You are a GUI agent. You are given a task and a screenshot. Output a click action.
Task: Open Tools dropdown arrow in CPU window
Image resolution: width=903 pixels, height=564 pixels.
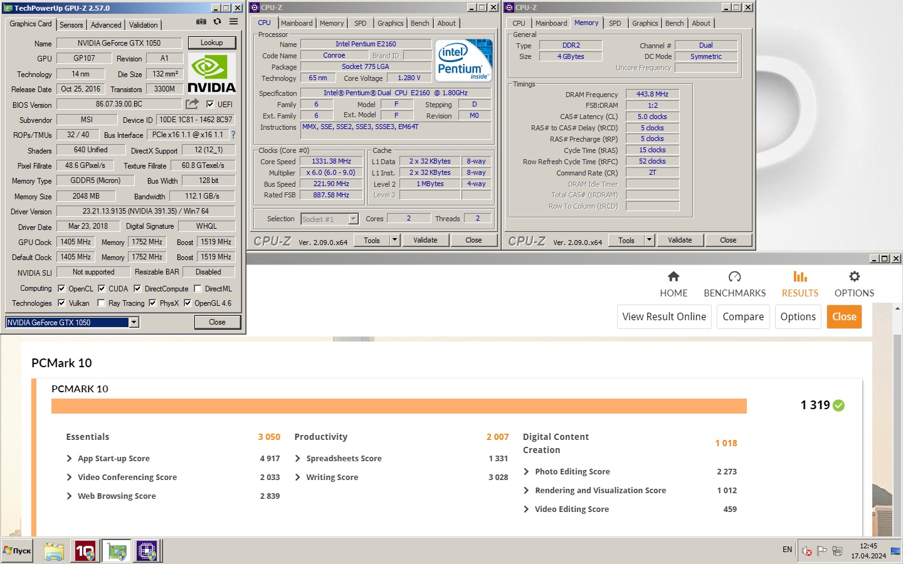(394, 240)
